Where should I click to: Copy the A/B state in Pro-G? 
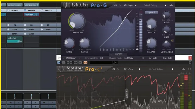click(x=130, y=5)
